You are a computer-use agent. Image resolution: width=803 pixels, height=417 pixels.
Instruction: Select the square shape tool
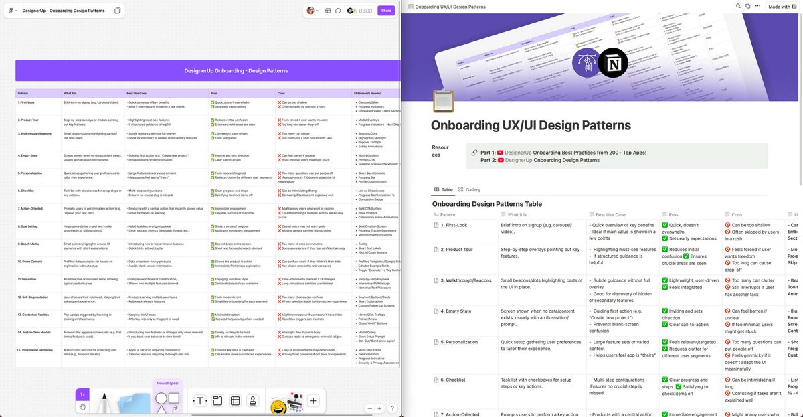173,398
